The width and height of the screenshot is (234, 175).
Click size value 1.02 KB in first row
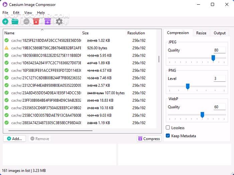point(104,40)
